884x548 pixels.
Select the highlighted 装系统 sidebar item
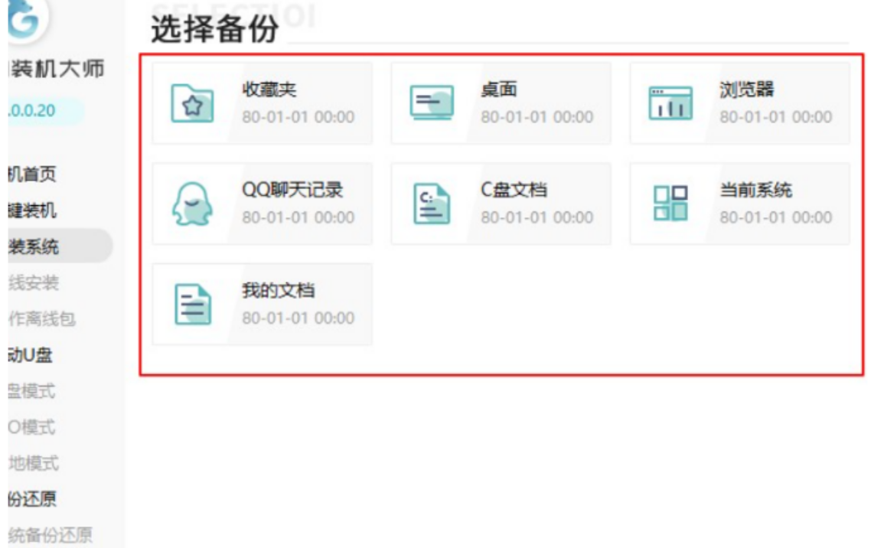pyautogui.click(x=34, y=246)
